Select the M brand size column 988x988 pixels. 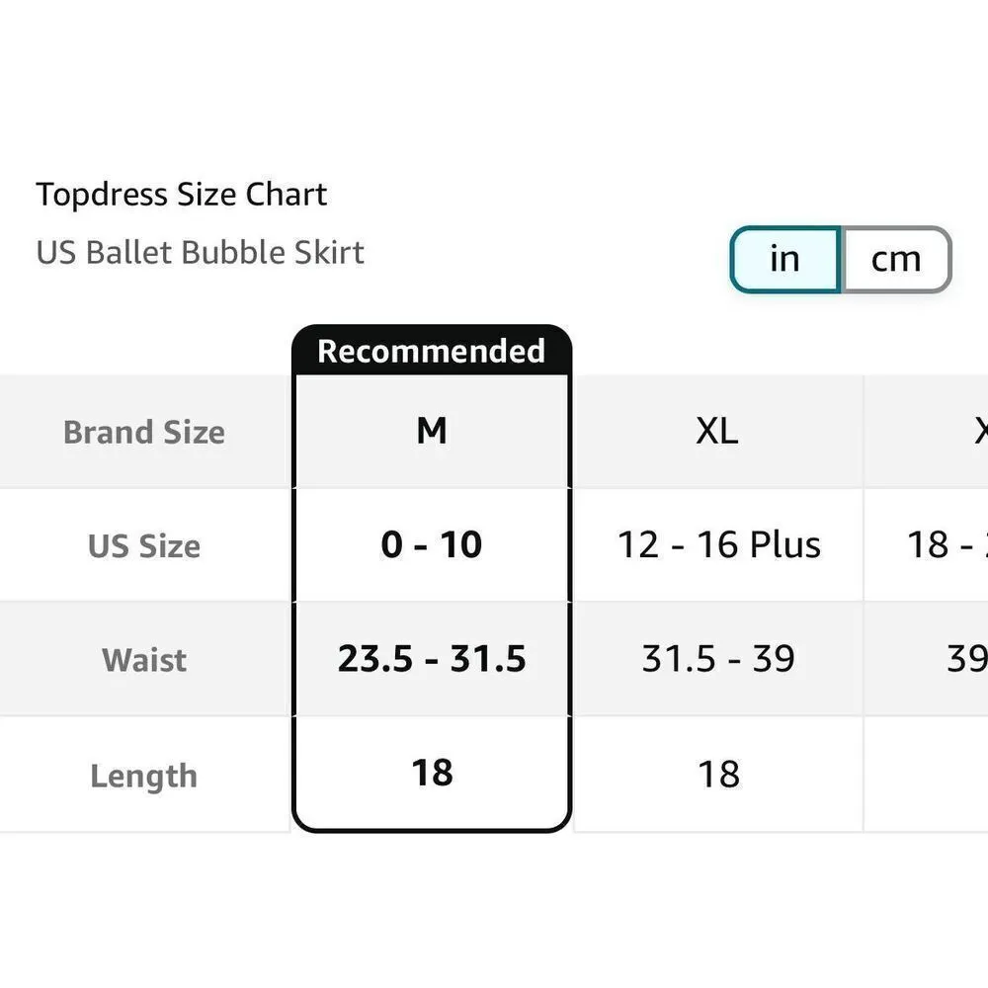coord(432,432)
